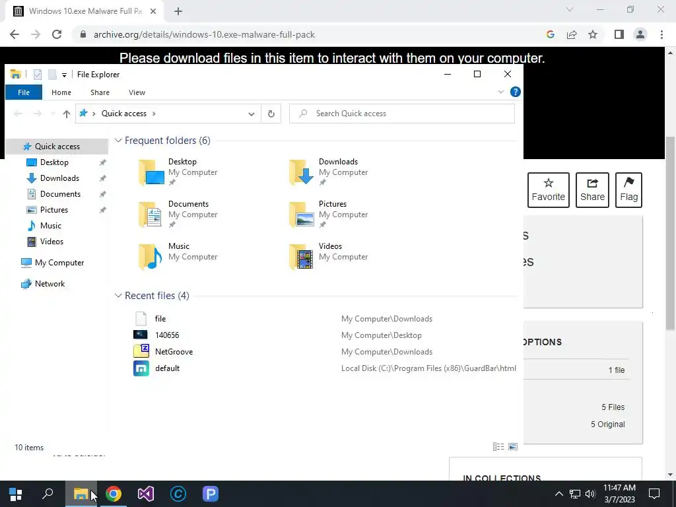Select My Computer in the navigation pane
This screenshot has height=507, width=676.
pos(59,263)
